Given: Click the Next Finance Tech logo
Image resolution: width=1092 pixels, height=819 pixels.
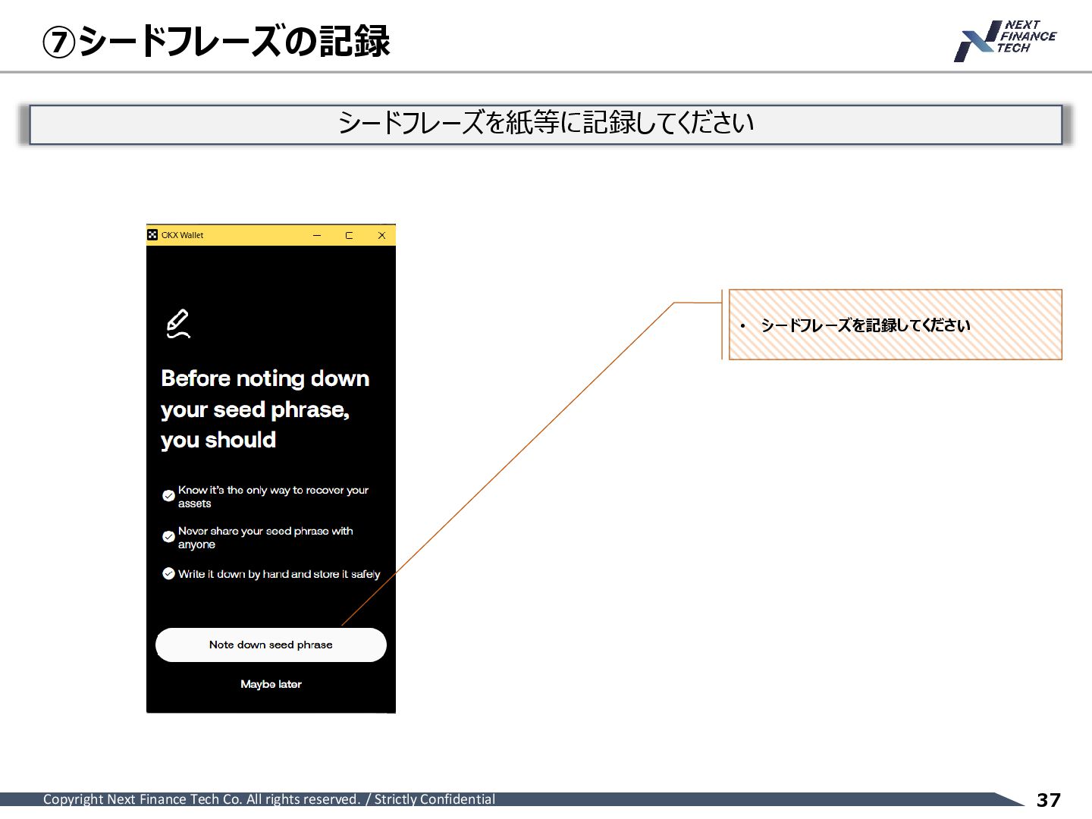Looking at the screenshot, I should point(1005,41).
